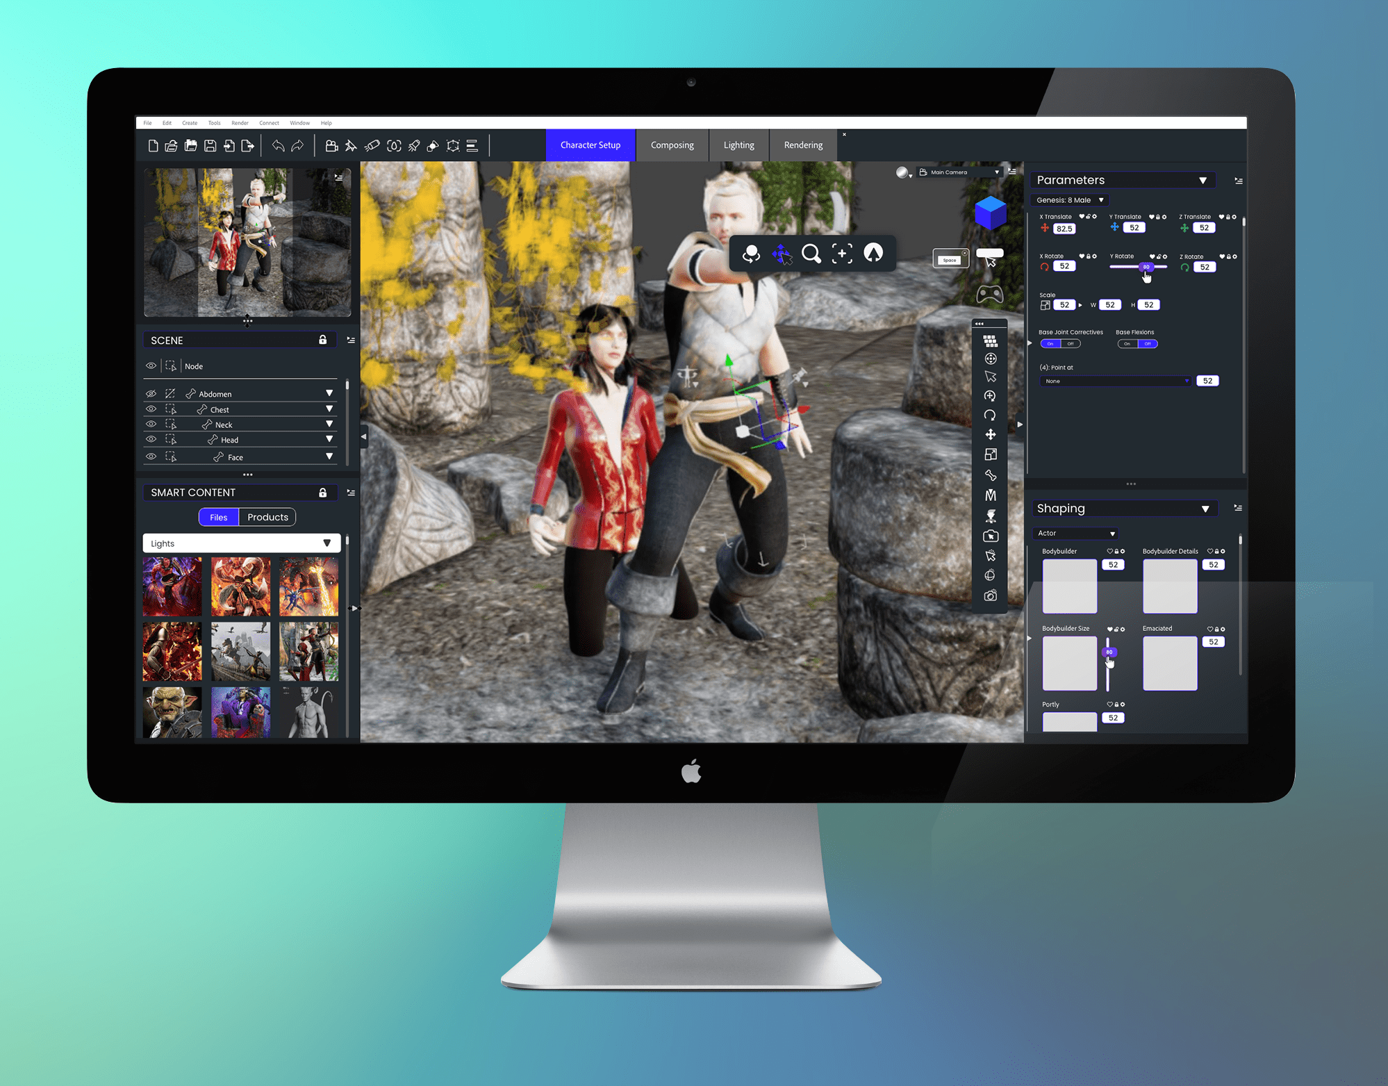1388x1086 pixels.
Task: Click the game controller icon in viewport
Action: click(990, 295)
